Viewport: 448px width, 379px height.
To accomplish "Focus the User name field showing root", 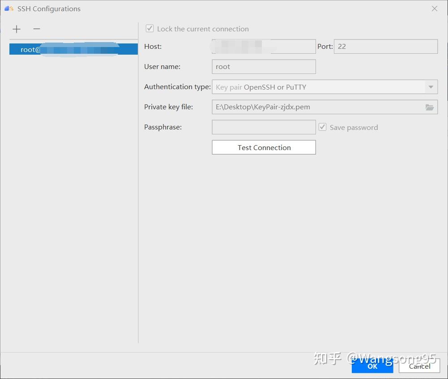I will point(264,67).
